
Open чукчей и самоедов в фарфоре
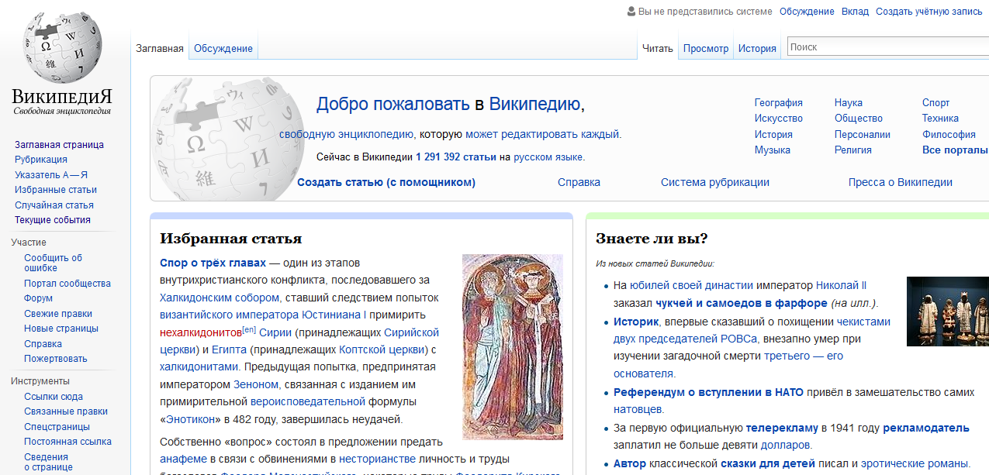pos(742,304)
